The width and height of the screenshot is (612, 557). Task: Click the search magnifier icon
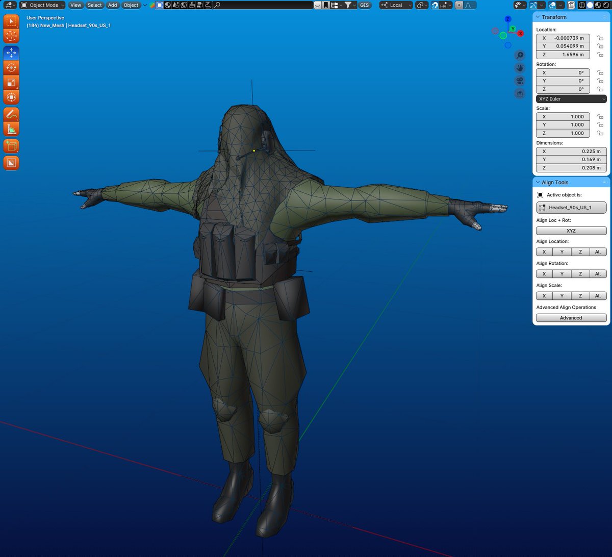(217, 5)
